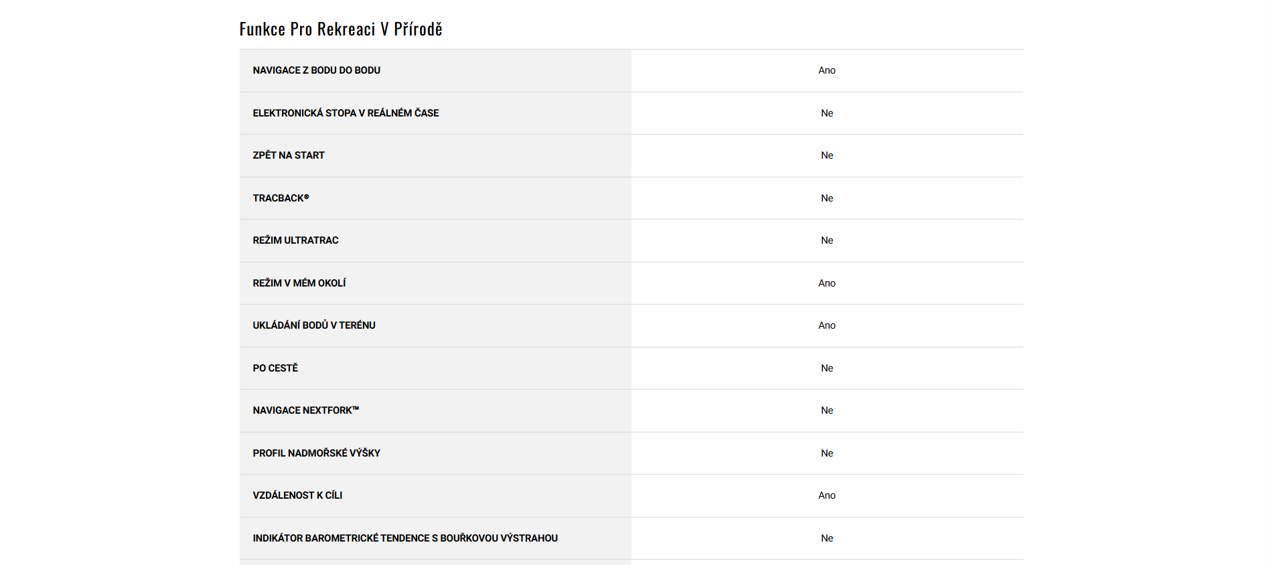Click 'Ne' value beside Zpět na start

pyautogui.click(x=826, y=155)
